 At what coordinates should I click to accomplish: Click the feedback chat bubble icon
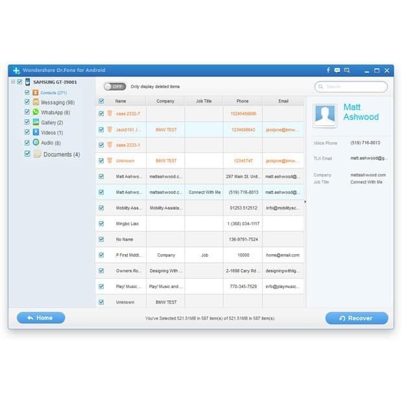[337, 70]
